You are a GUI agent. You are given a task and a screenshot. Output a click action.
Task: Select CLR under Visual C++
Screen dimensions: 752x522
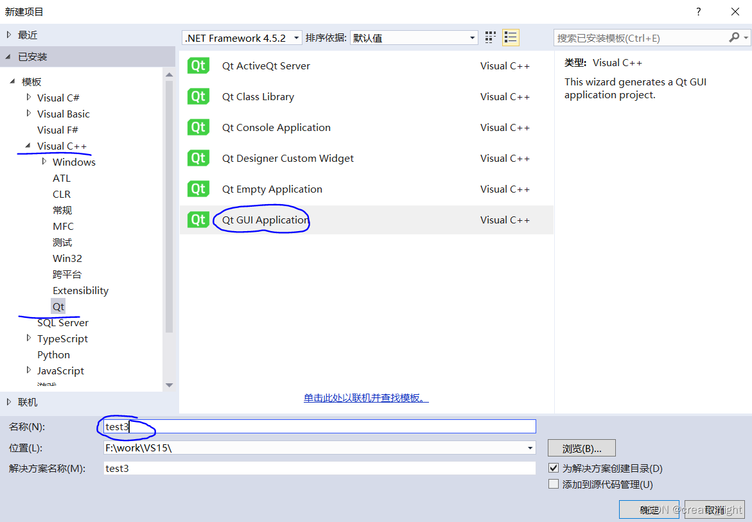(62, 194)
